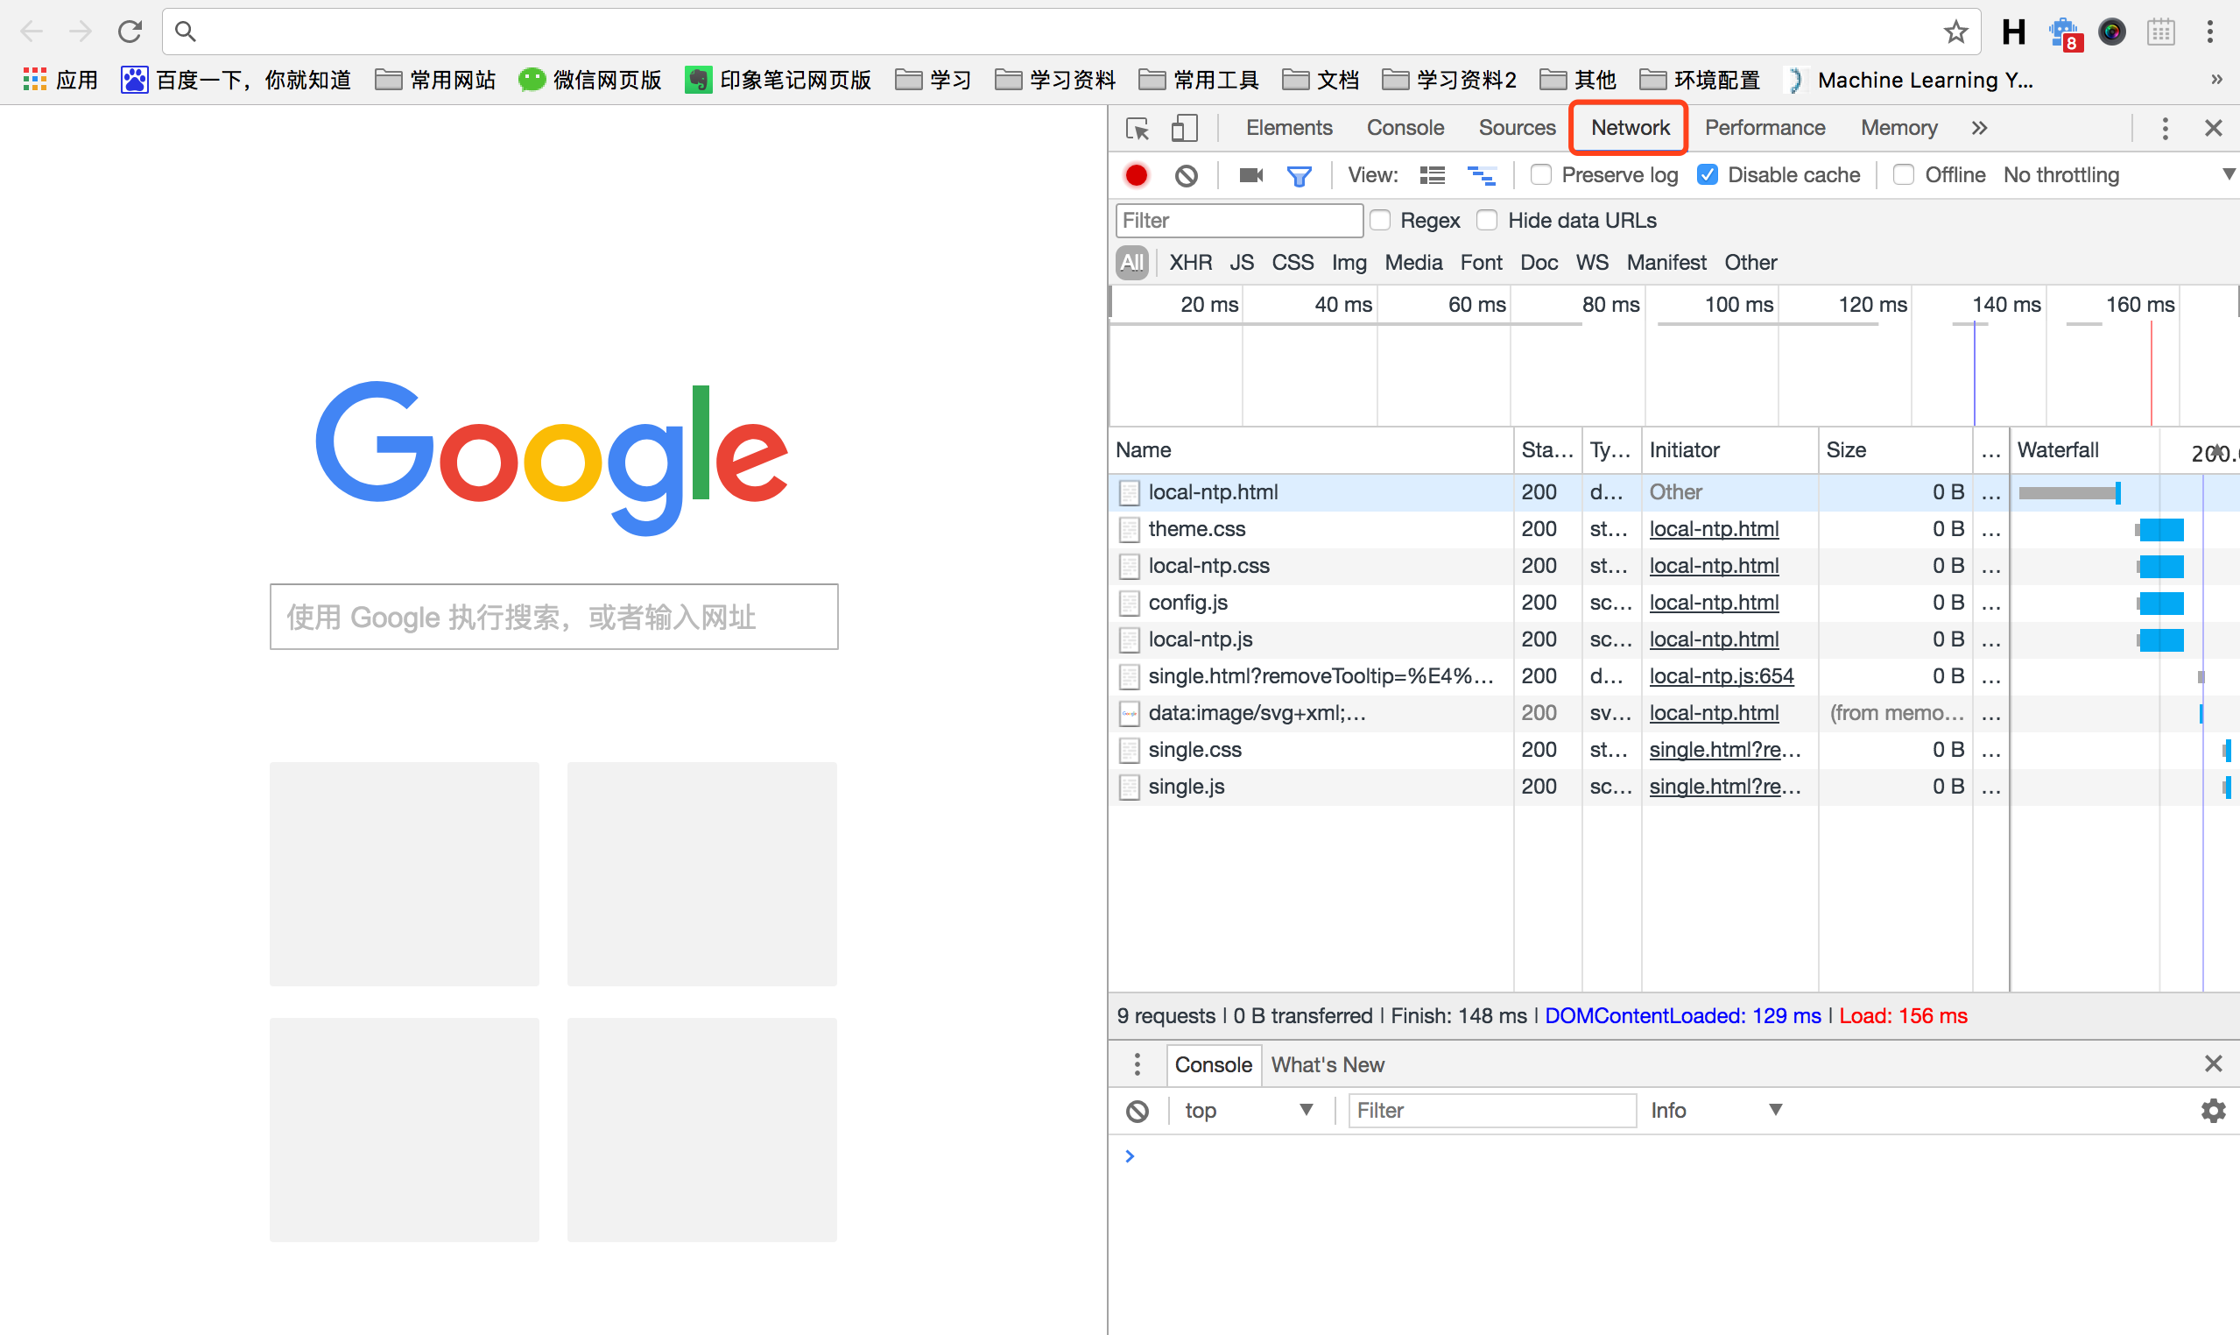
Task: Switch waterfall to overview view
Action: click(x=1482, y=174)
